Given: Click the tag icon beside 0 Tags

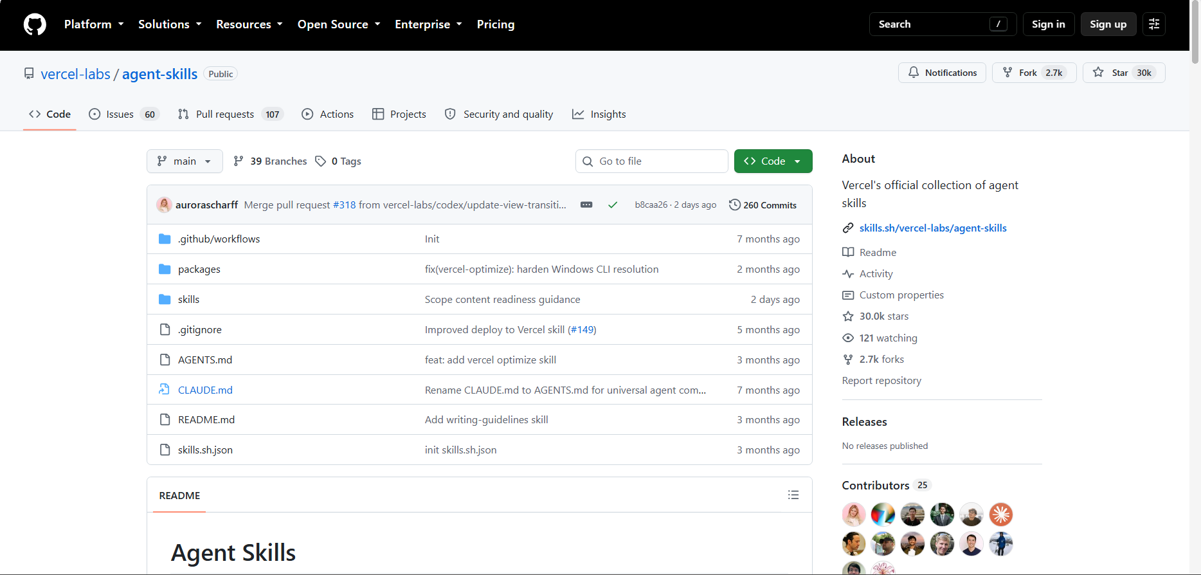Looking at the screenshot, I should pos(320,161).
